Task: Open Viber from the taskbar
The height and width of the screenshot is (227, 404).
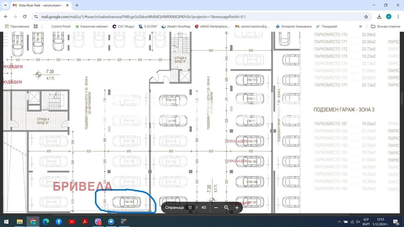Action: (x=97, y=221)
